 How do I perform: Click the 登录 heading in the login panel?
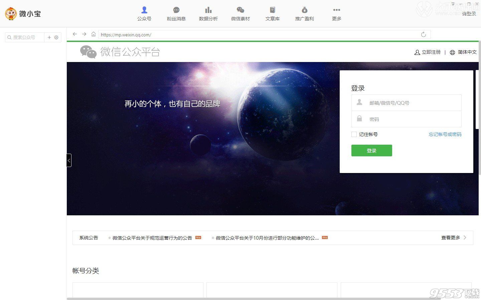[x=358, y=88]
